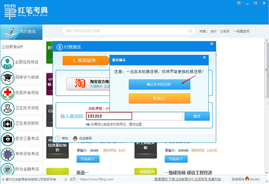Click the title bar skin/menu icon
Screen dimensions: 269x184
coord(239,3)
